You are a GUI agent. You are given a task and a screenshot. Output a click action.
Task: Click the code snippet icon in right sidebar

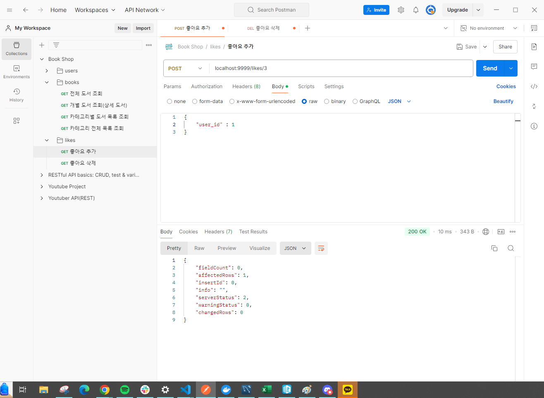coord(534,86)
